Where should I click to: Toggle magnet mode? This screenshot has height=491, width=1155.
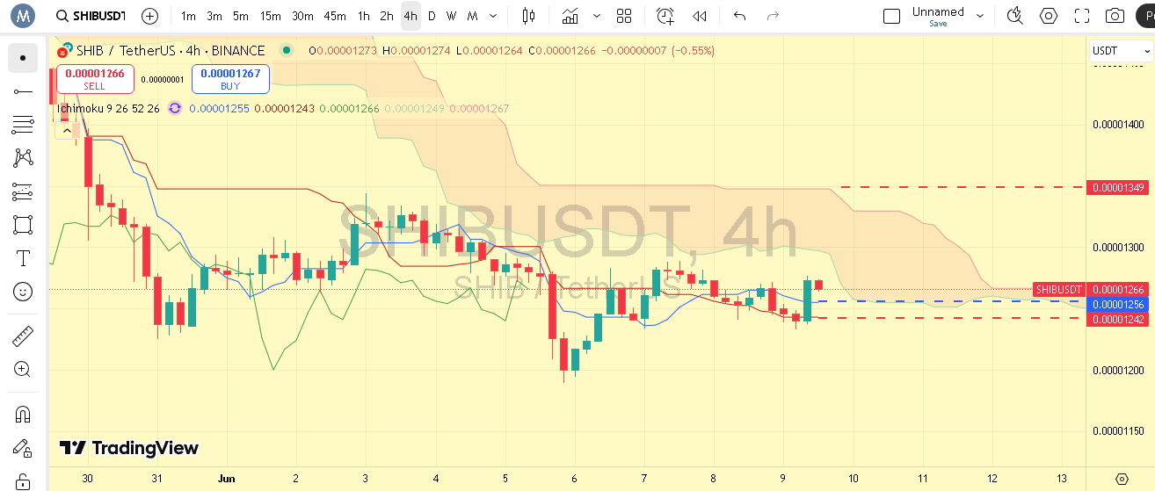tap(23, 414)
